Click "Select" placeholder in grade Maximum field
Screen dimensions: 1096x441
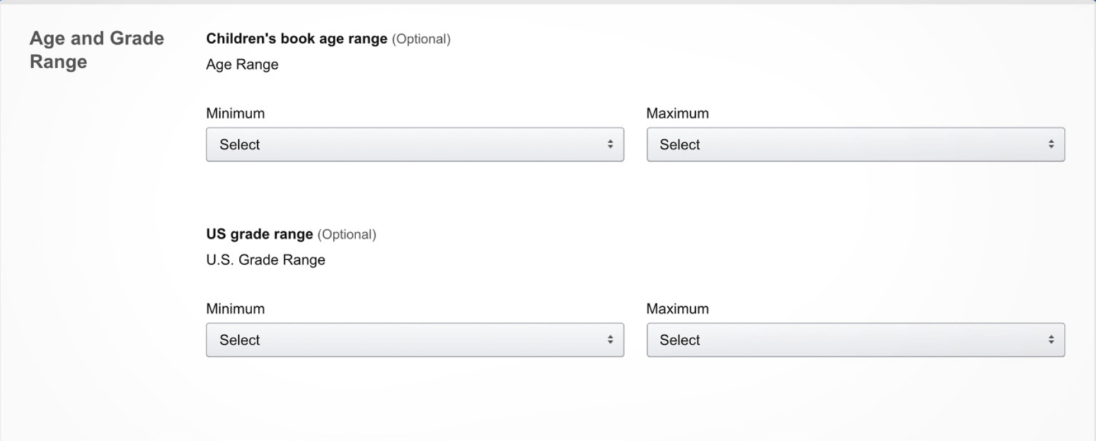[679, 340]
